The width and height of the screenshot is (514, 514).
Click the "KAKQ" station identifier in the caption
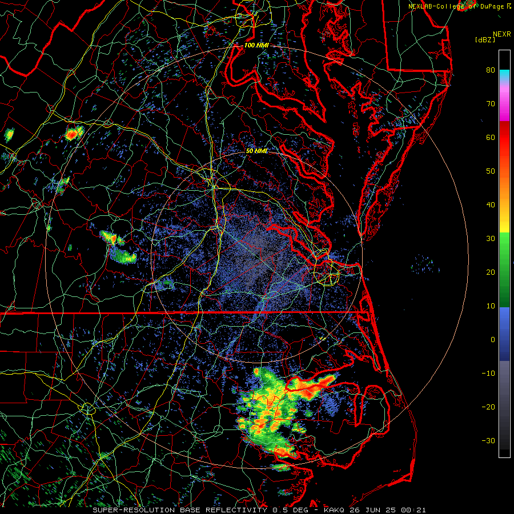(x=335, y=510)
